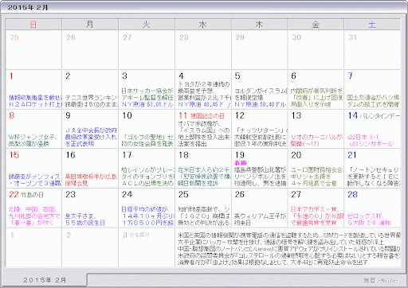Open February 20 ユーロ圏財務相会合 entry
The image size is (408, 288).
(x=316, y=177)
